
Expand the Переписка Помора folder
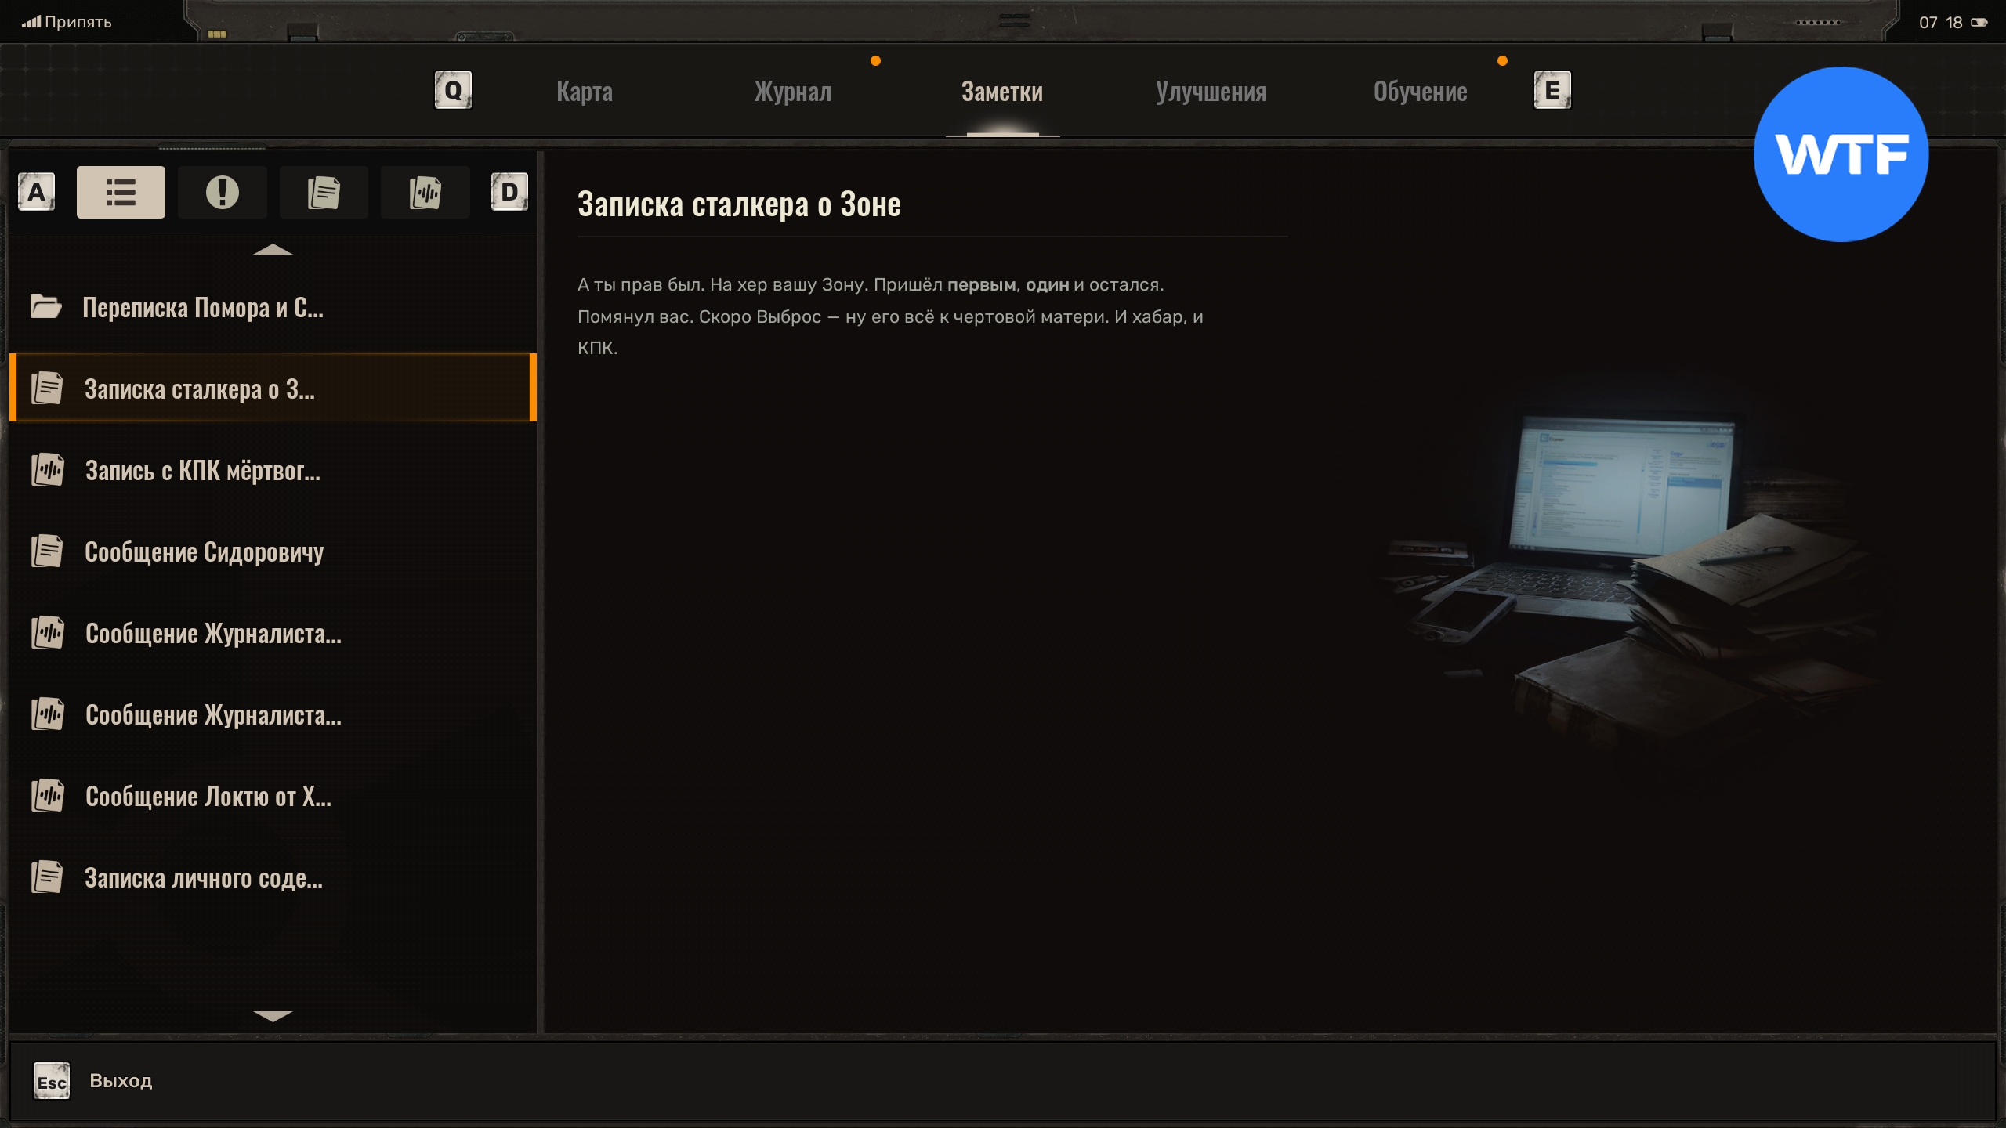click(202, 308)
